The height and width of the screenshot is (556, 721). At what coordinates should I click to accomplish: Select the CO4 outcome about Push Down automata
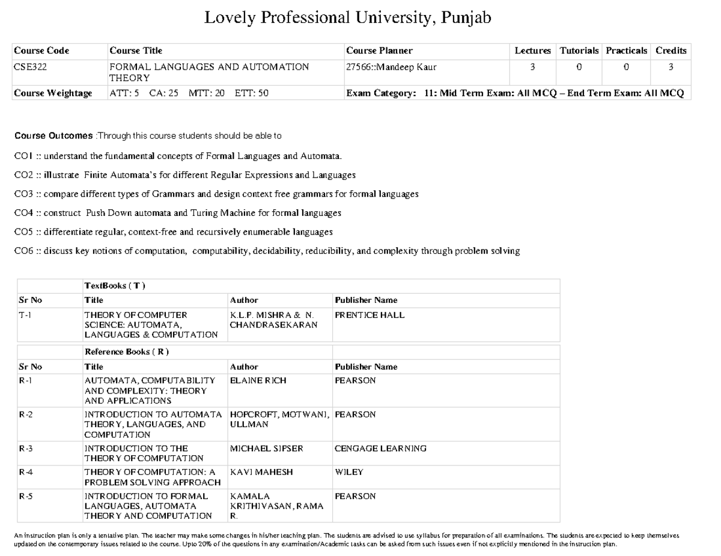point(178,213)
